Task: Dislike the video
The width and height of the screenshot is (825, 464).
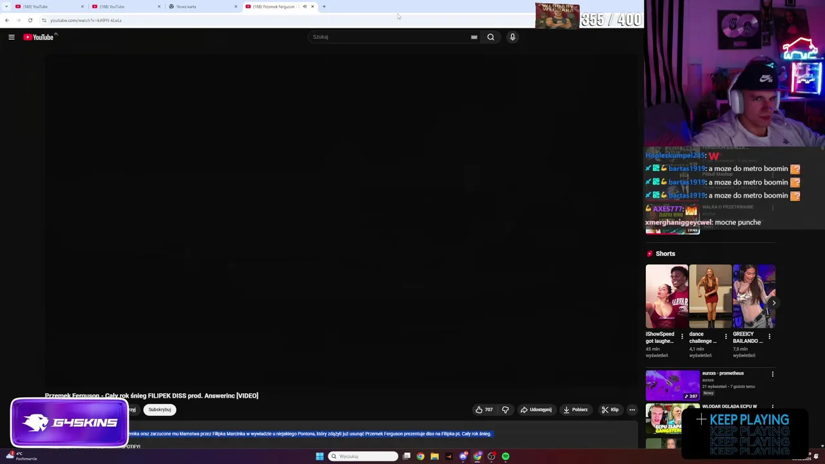Action: pyautogui.click(x=505, y=410)
